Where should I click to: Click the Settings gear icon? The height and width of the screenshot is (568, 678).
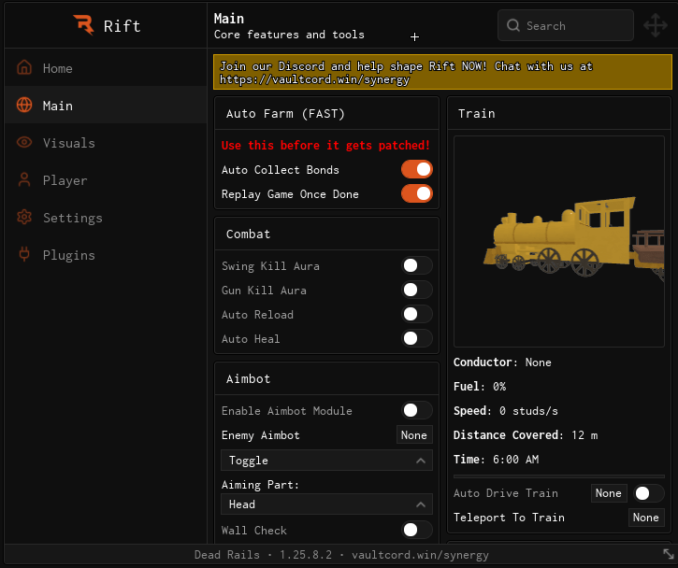pyautogui.click(x=24, y=217)
